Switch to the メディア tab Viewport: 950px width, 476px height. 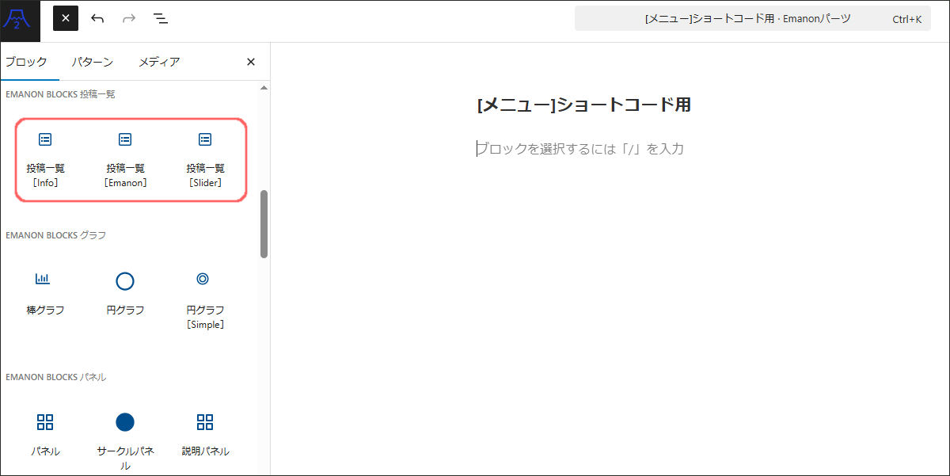tap(159, 62)
